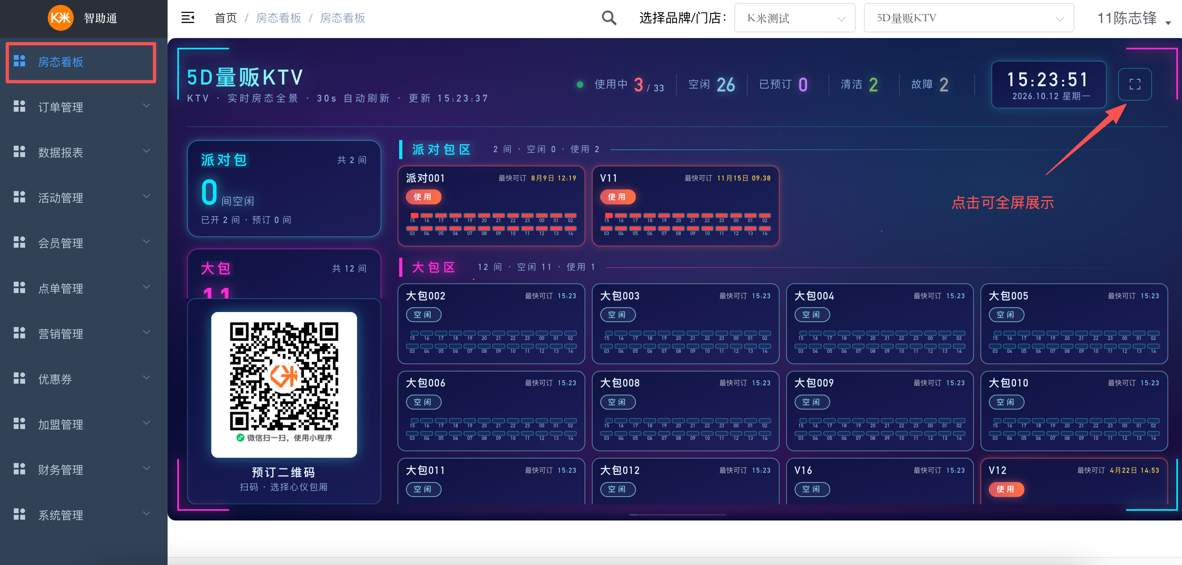Click the last 房态看板 breadcrumb
Image resolution: width=1182 pixels, height=565 pixels.
point(342,18)
